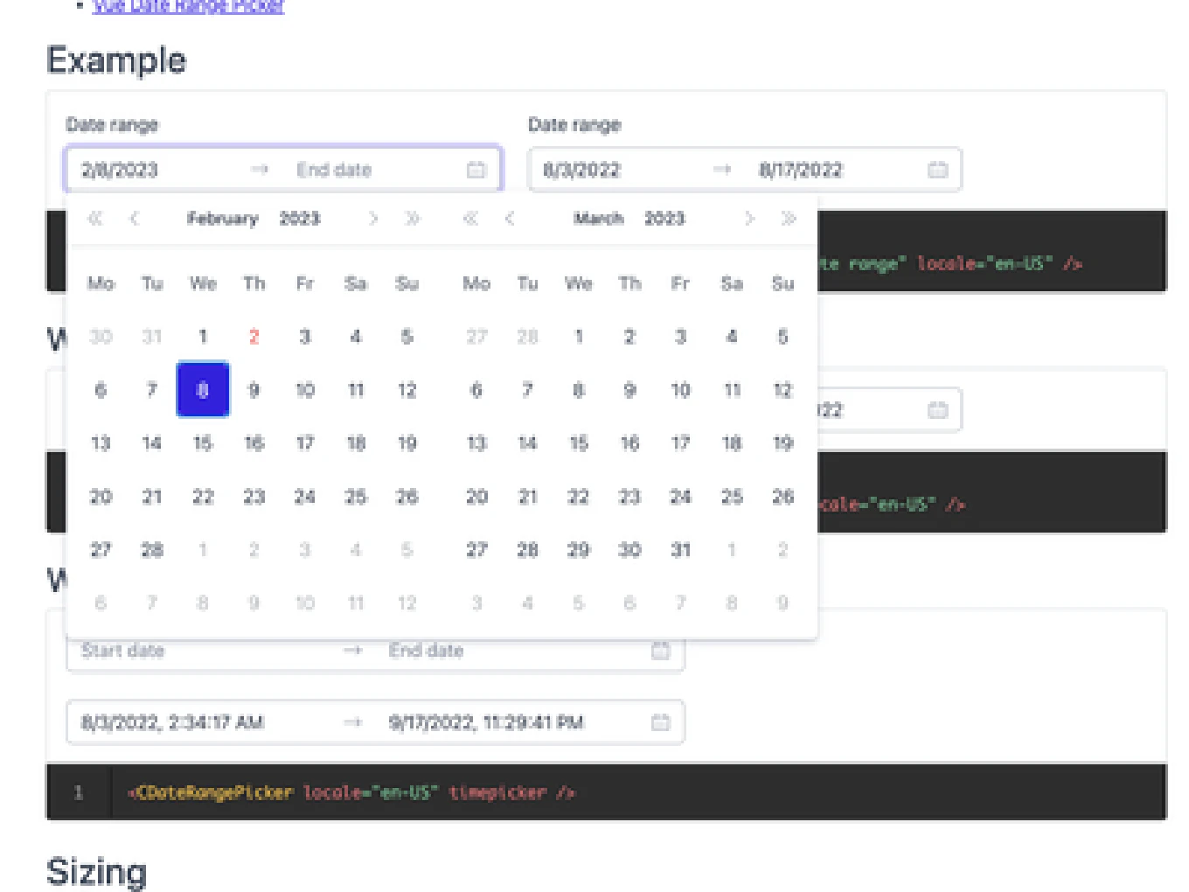Click the first Date range label
The image size is (1189, 892).
point(112,125)
